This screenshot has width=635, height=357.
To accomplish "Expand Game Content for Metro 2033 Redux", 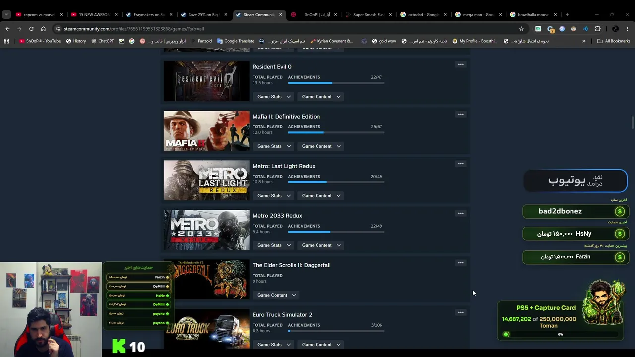I will (321, 245).
